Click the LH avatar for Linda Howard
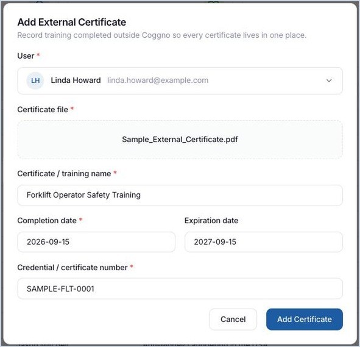This screenshot has width=360, height=347. click(x=35, y=80)
